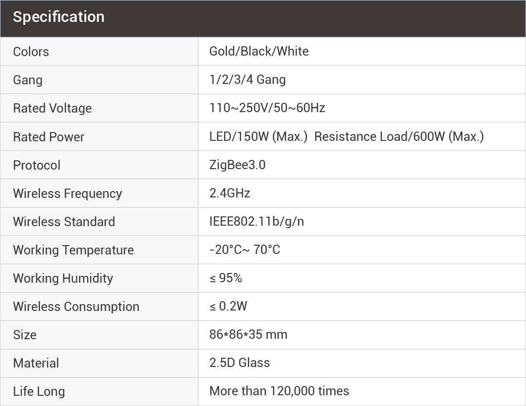The width and height of the screenshot is (526, 406).
Task: Select the Gang row label
Action: coord(28,80)
